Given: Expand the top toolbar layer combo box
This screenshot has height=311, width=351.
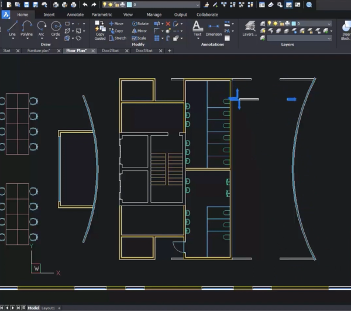Looking at the screenshot, I should click(197, 4).
